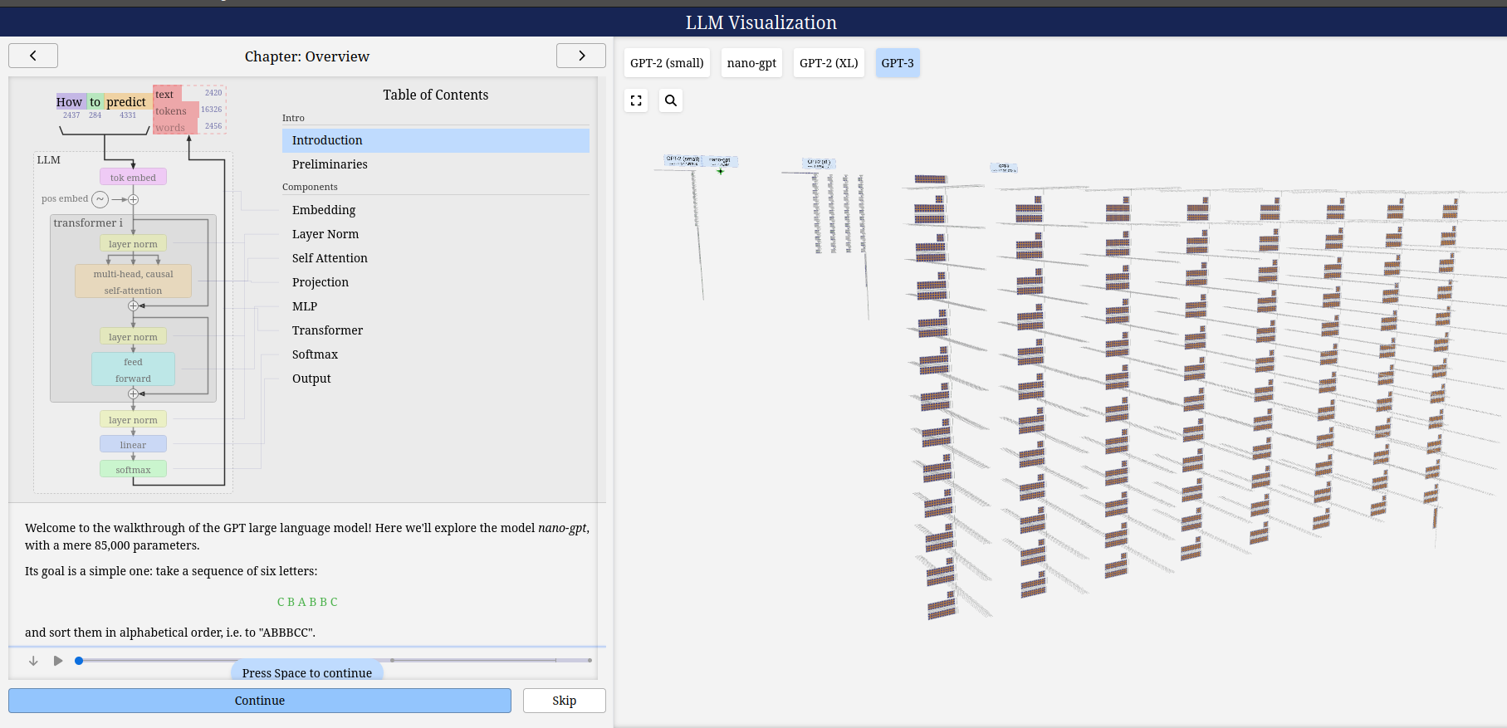Click the 'LLM Visualization' title
The image size is (1507, 728).
(761, 22)
